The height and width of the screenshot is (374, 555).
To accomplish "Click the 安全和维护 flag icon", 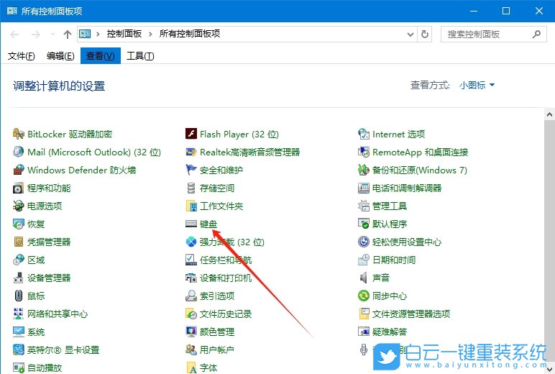I will point(191,170).
